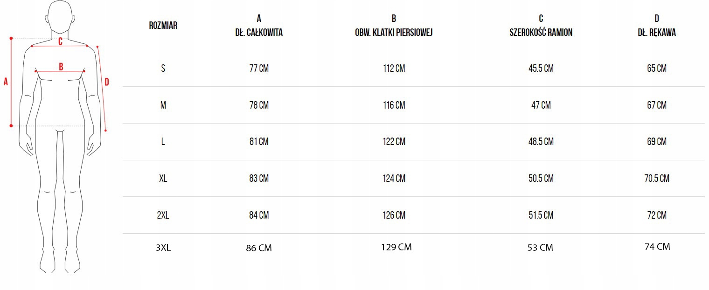Click the red B chest marker on the figure
The image size is (709, 290).
click(61, 67)
